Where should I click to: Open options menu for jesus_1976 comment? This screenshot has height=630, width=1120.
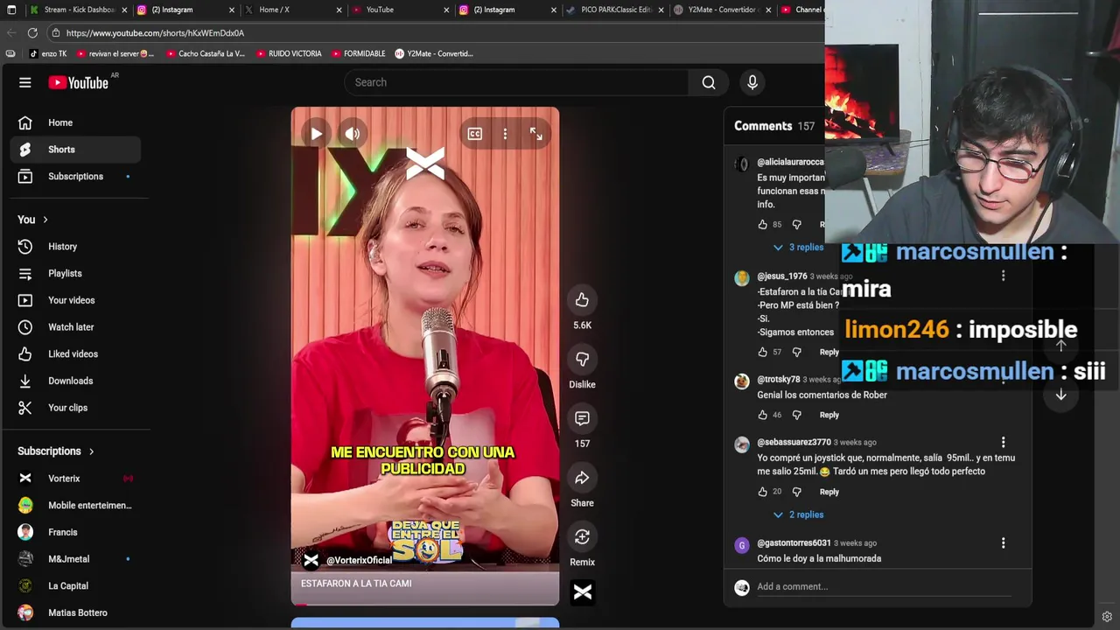[1004, 276]
